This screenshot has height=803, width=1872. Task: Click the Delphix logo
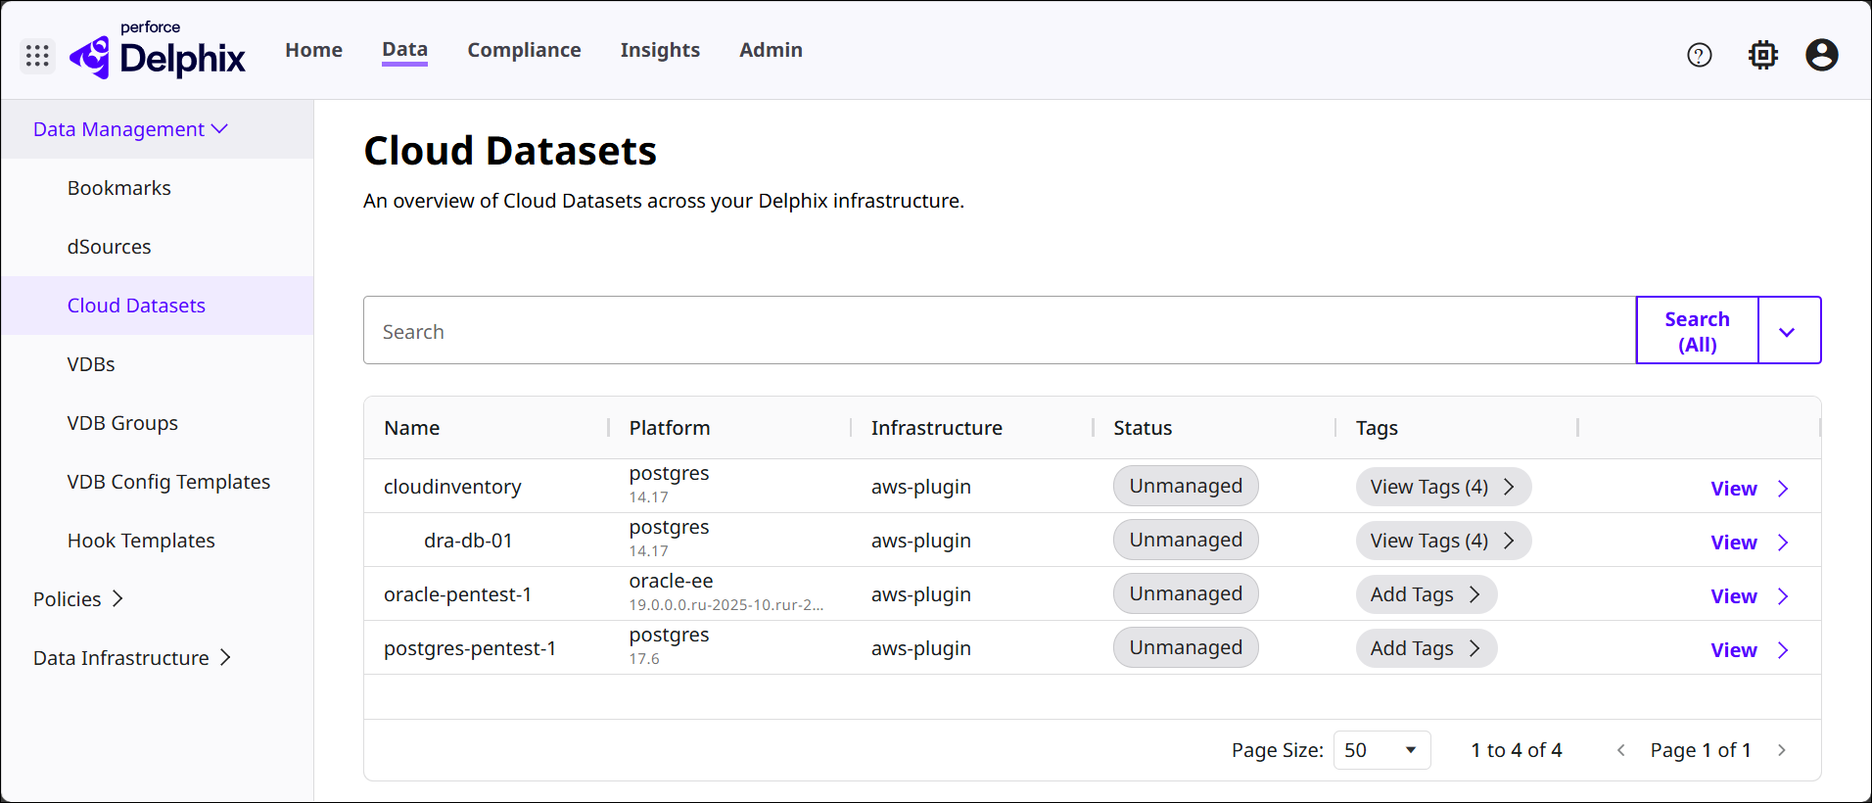pyautogui.click(x=159, y=55)
